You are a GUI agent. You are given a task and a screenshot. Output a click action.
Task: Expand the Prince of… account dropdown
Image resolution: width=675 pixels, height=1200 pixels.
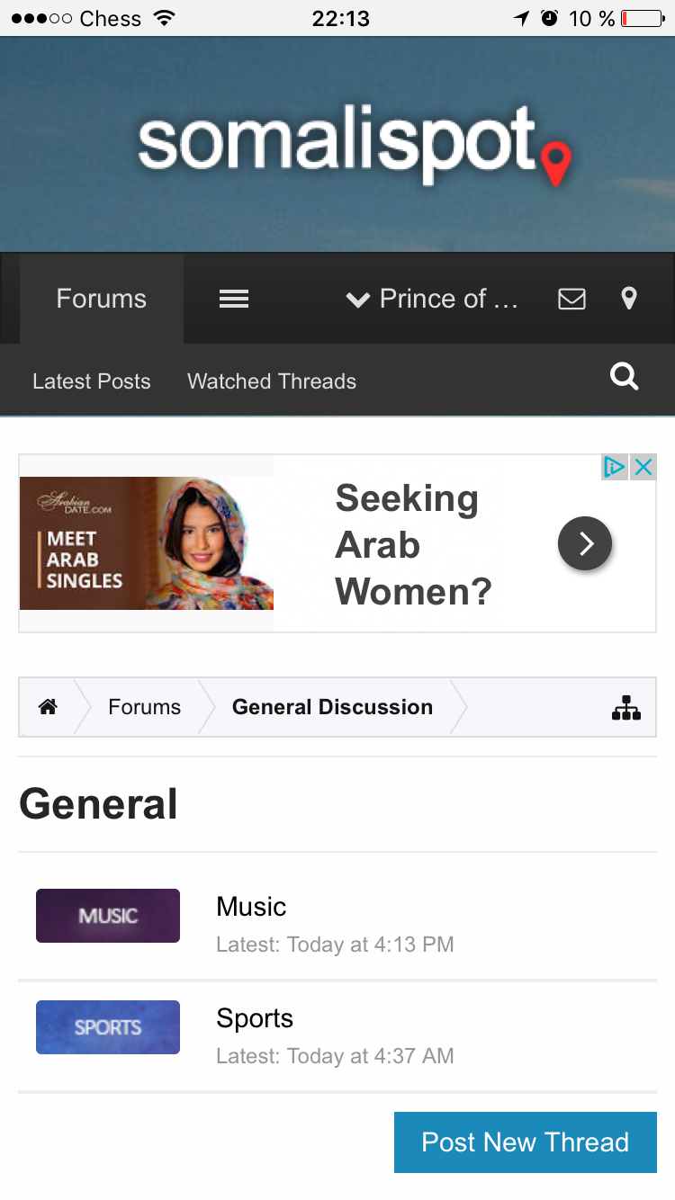432,299
